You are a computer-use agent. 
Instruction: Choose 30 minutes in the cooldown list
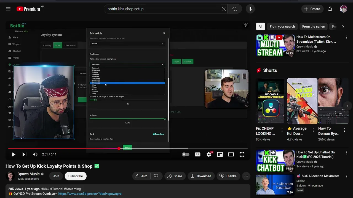point(127,83)
